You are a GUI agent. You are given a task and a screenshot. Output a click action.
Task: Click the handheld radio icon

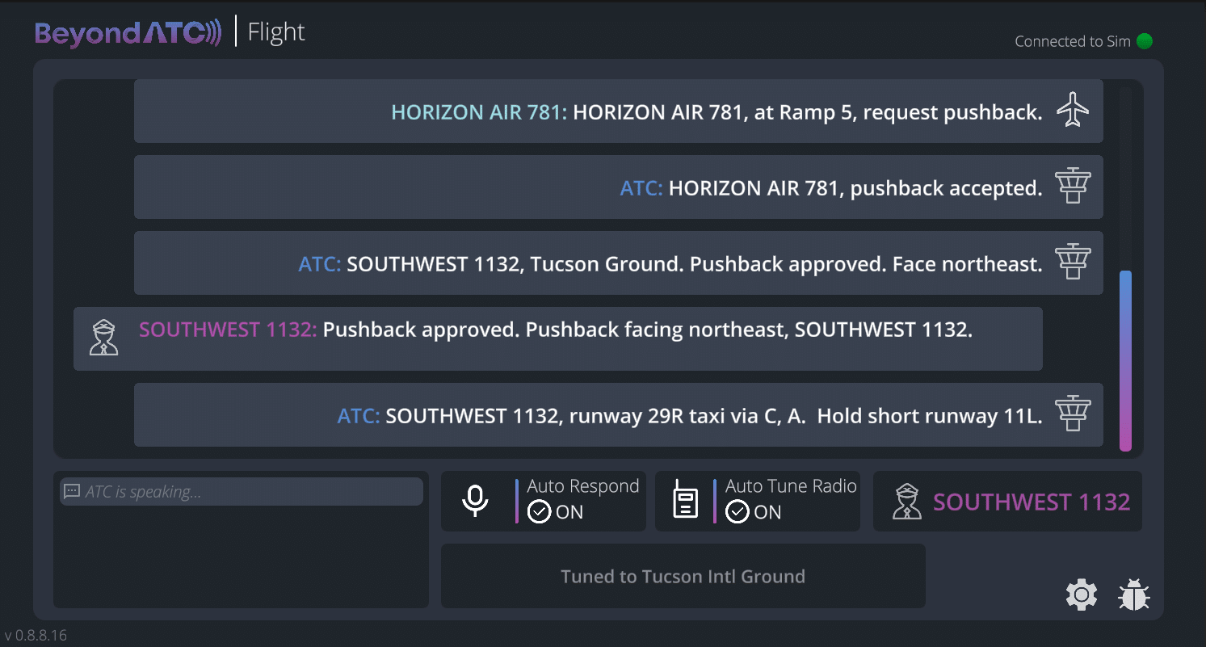click(x=685, y=502)
